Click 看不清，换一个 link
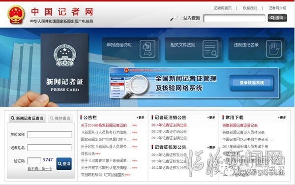This screenshot has height=185, width=295. click(x=40, y=169)
